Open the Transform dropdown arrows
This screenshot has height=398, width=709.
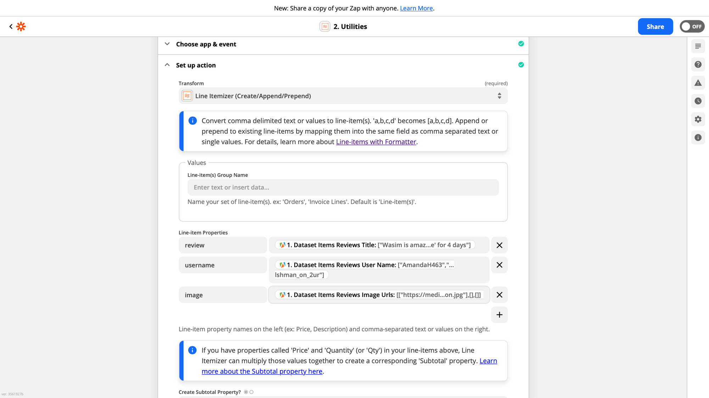499,96
